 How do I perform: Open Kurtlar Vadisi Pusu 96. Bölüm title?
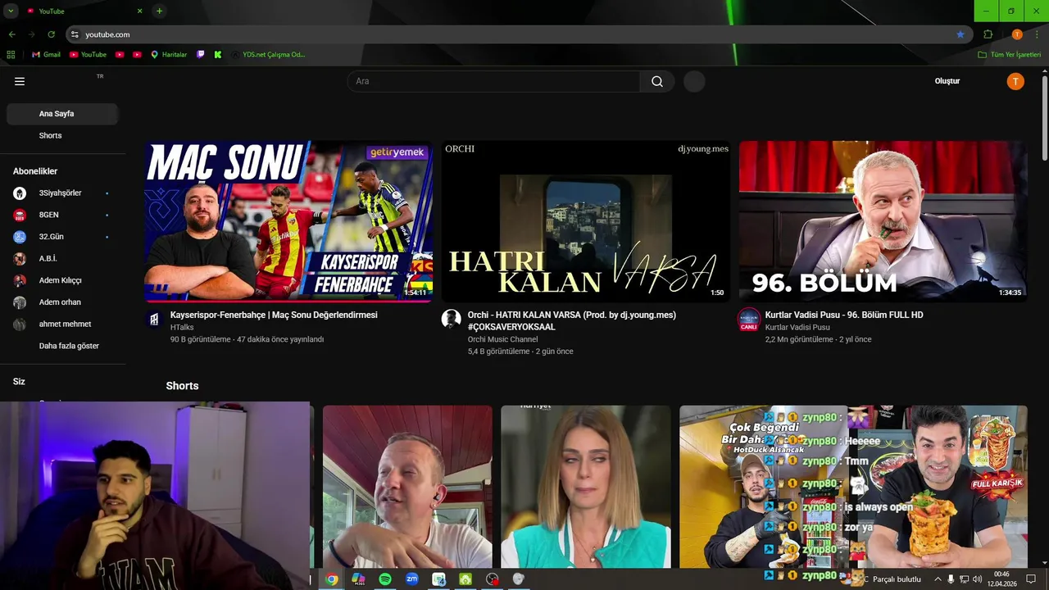tap(844, 315)
